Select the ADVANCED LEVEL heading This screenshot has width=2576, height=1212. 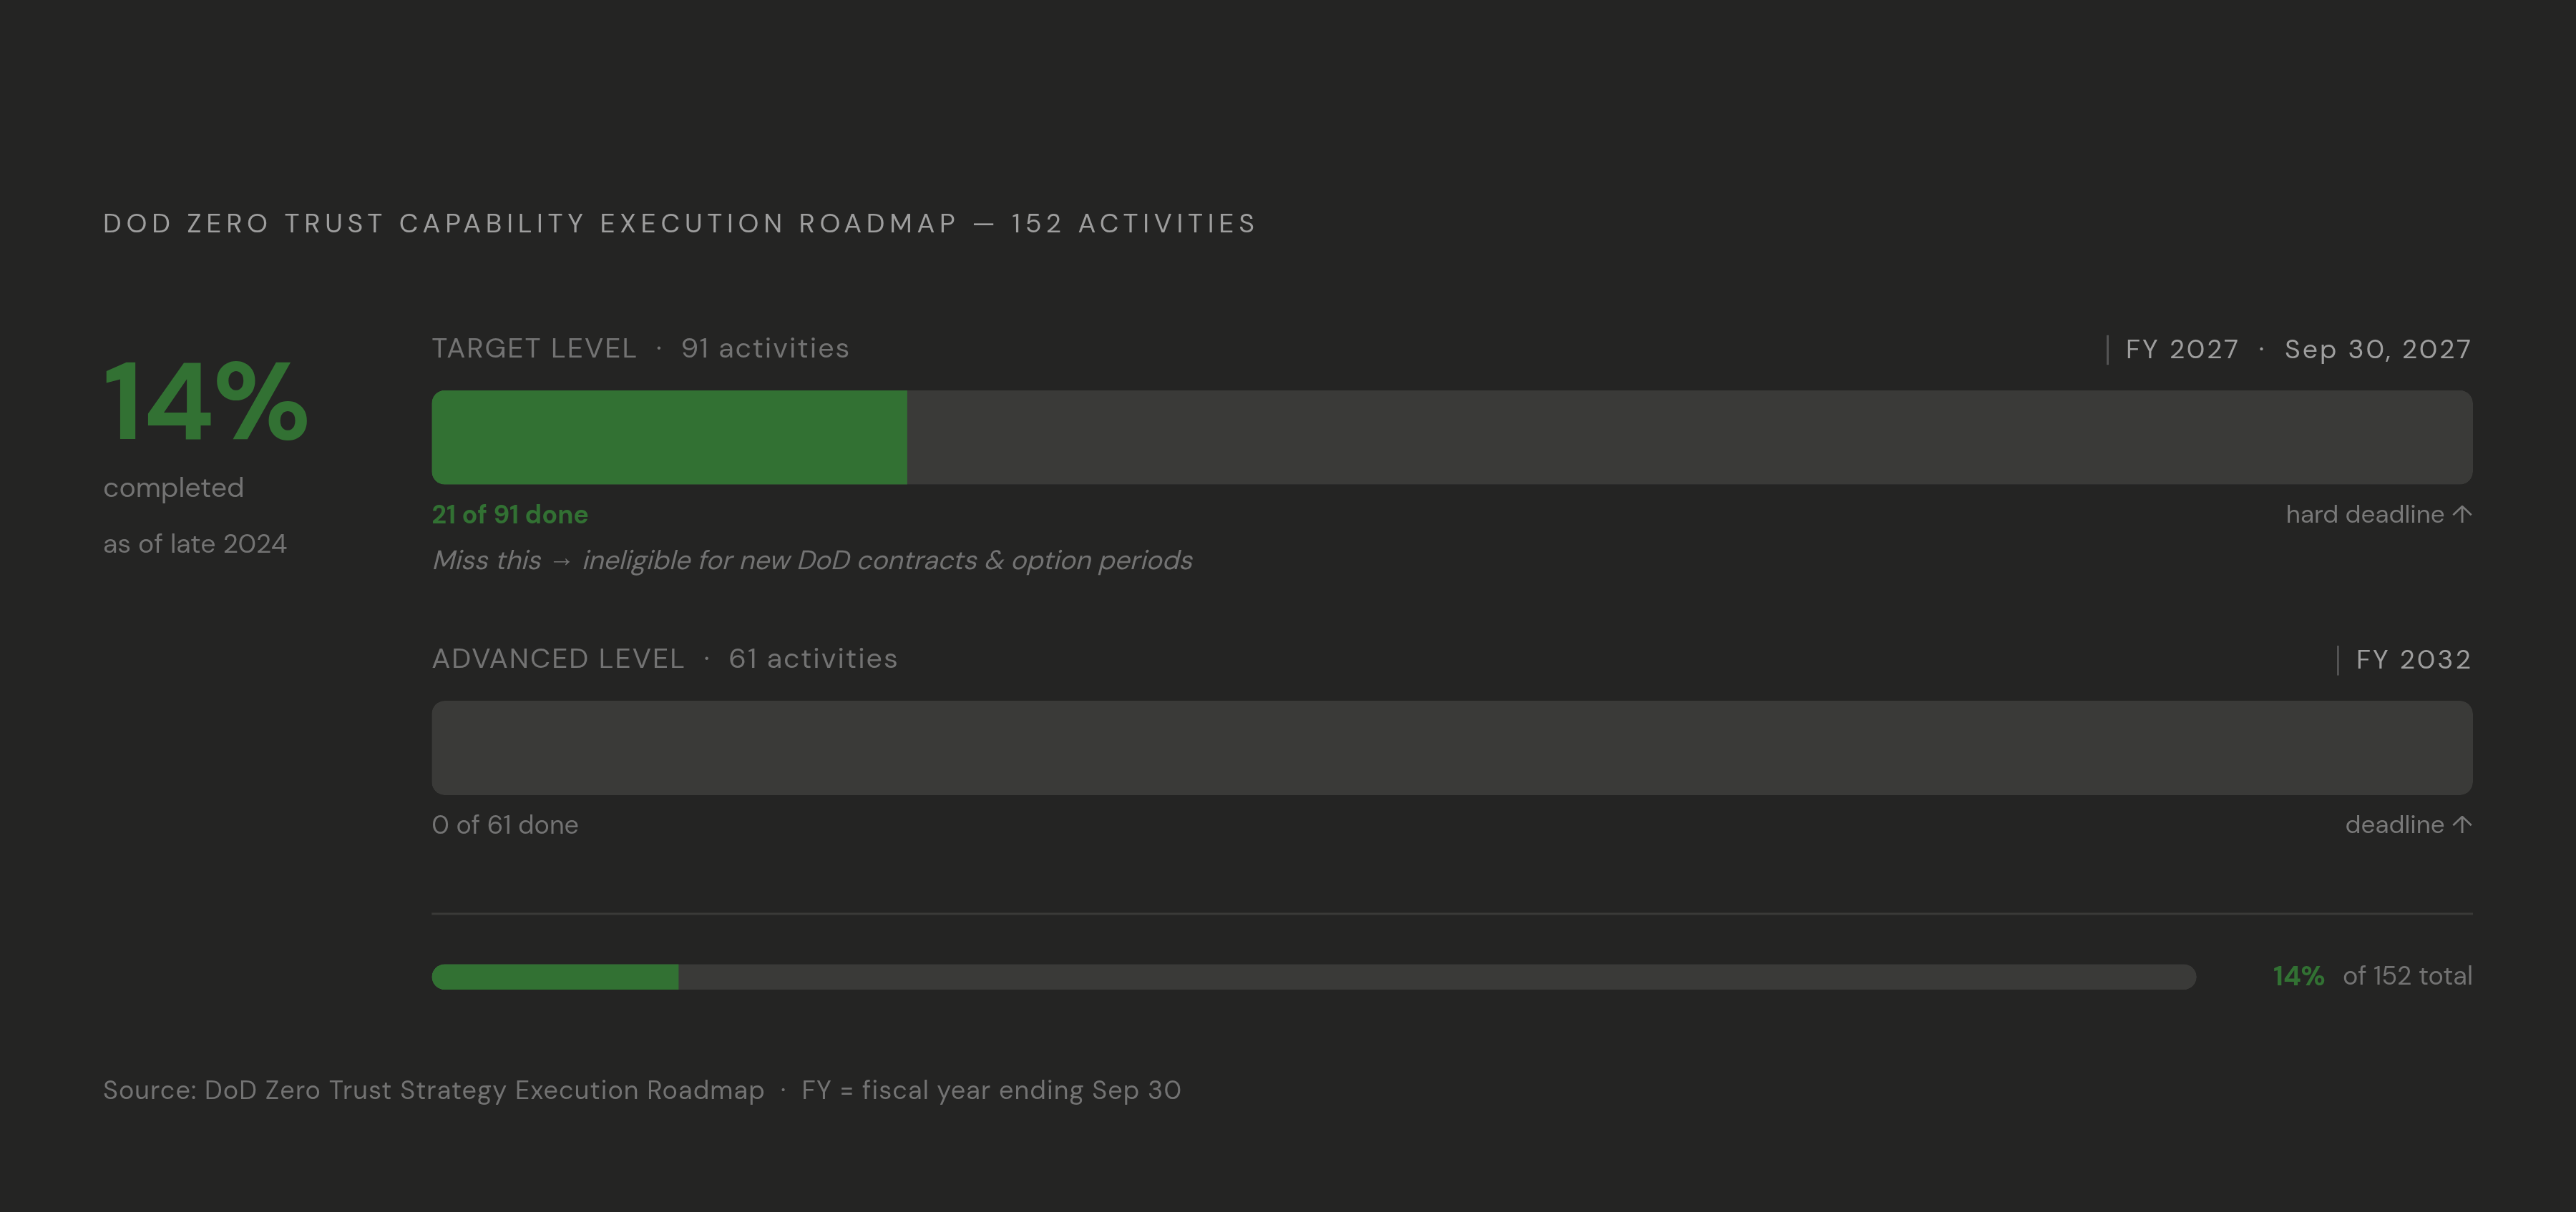558,659
